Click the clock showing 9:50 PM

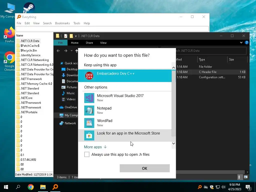coord(234,185)
